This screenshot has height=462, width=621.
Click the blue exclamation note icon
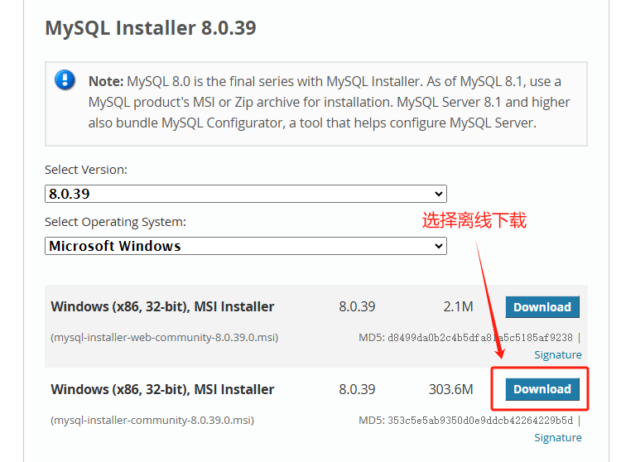(x=65, y=79)
